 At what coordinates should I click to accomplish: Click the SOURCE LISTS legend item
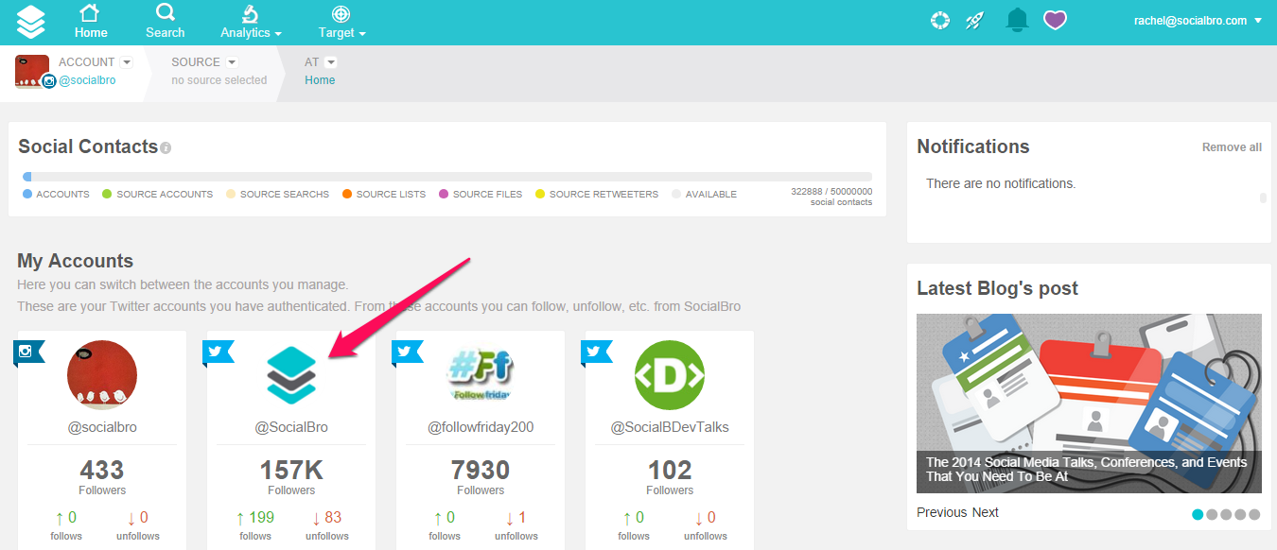coord(384,194)
